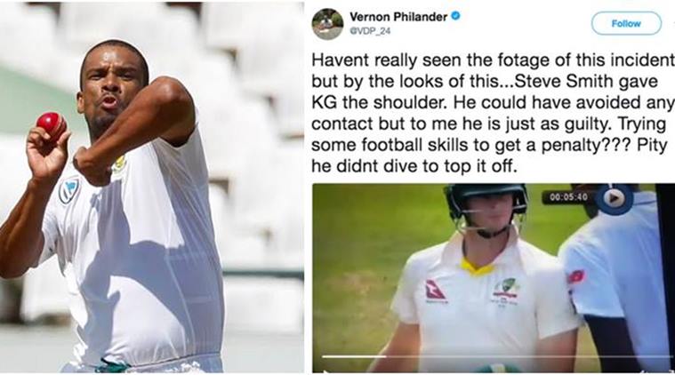Click the Vernon Philander display name
675x375 pixels.
tap(398, 17)
